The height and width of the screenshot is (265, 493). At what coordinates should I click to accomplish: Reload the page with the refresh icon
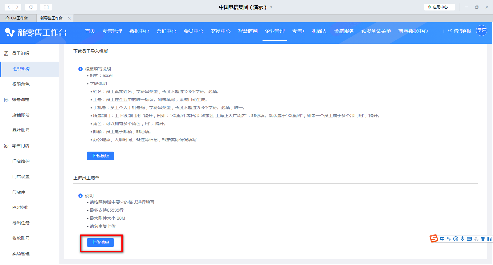(31, 7)
